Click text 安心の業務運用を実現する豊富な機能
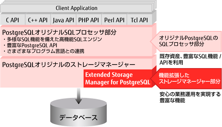The height and width of the screenshot is (127, 222). click(190, 97)
